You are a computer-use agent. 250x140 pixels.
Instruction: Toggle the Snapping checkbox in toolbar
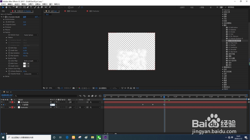point(69,7)
